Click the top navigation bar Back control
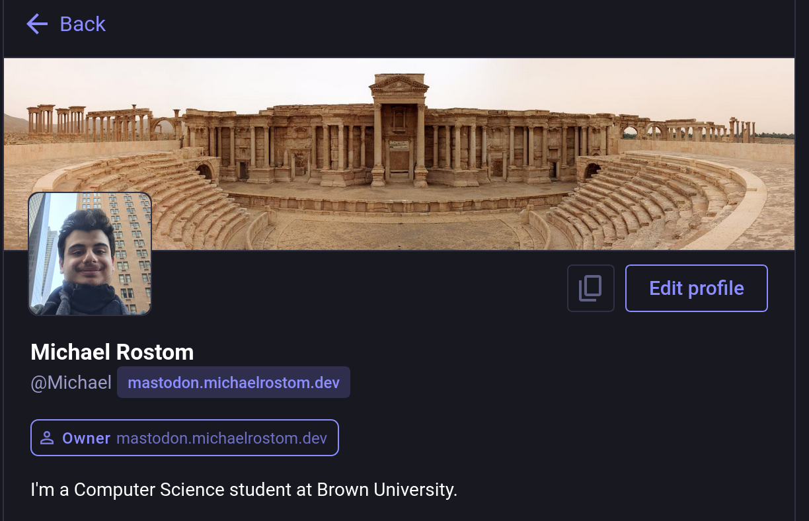809x521 pixels. click(65, 24)
